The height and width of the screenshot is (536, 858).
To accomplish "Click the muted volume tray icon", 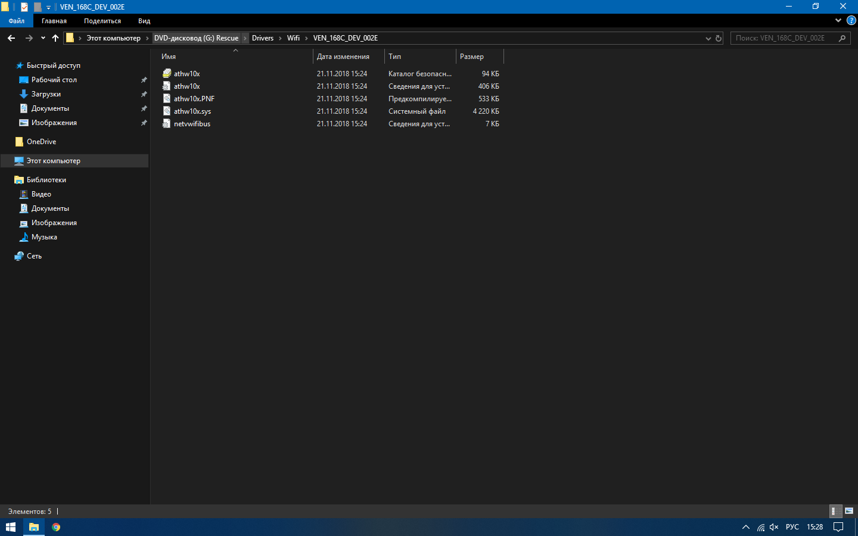I will (774, 527).
